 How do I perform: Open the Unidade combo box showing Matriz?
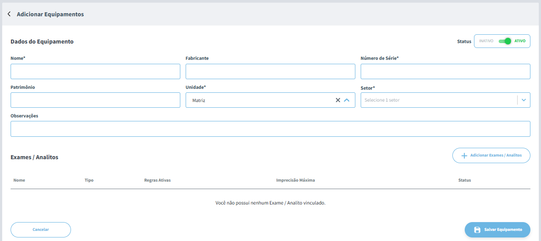pos(270,100)
